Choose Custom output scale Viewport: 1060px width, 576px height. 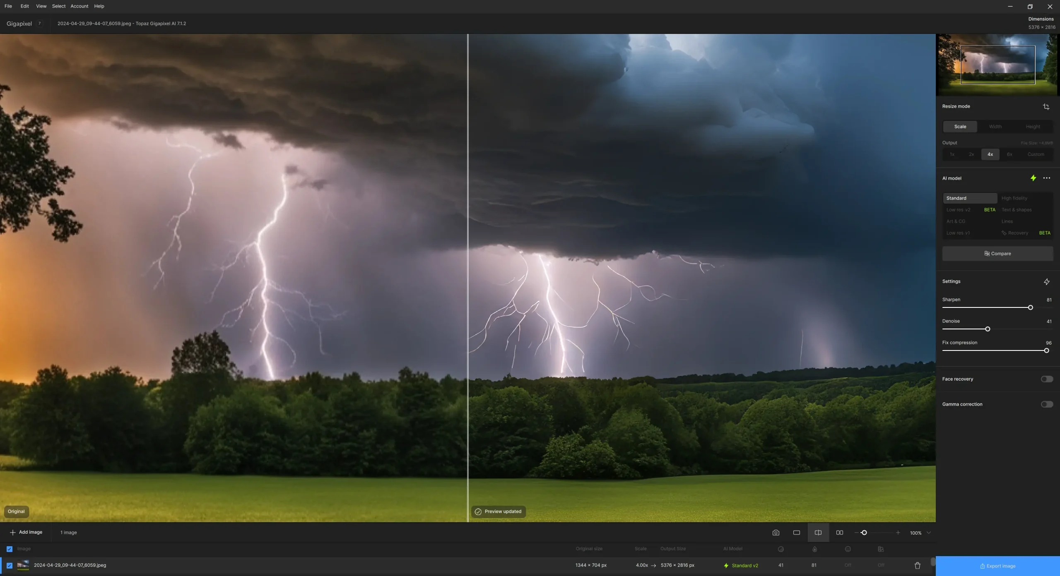tap(1036, 154)
